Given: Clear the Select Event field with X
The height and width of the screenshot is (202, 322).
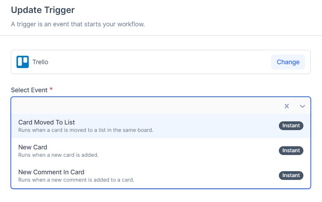Looking at the screenshot, I should [287, 106].
